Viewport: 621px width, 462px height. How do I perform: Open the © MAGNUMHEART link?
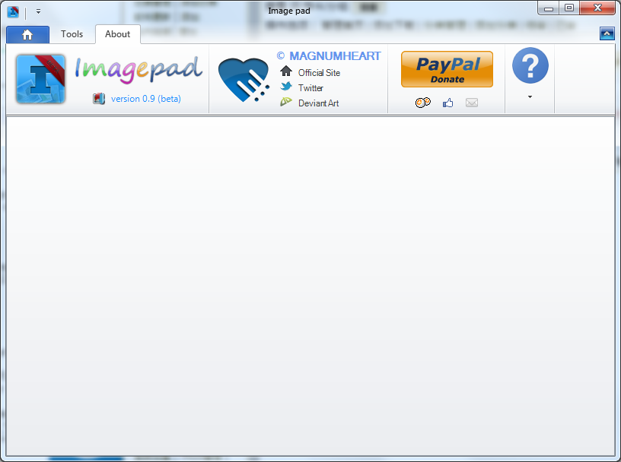coord(329,56)
